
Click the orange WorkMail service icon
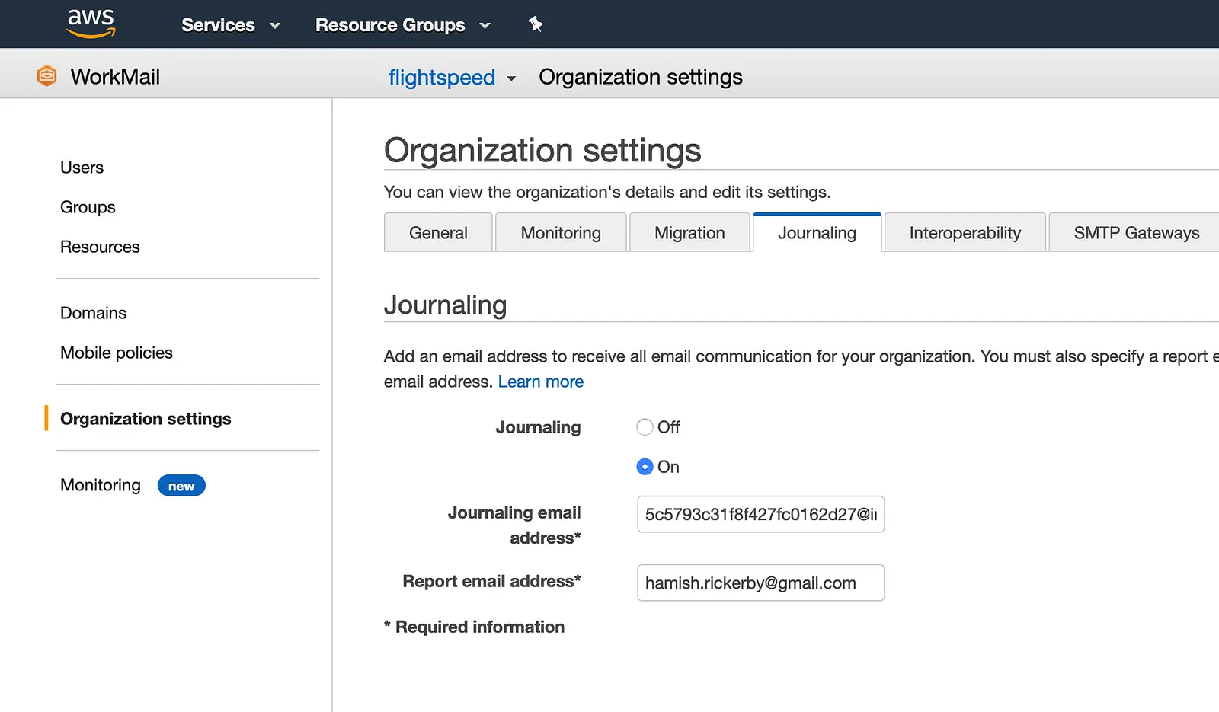click(x=47, y=76)
